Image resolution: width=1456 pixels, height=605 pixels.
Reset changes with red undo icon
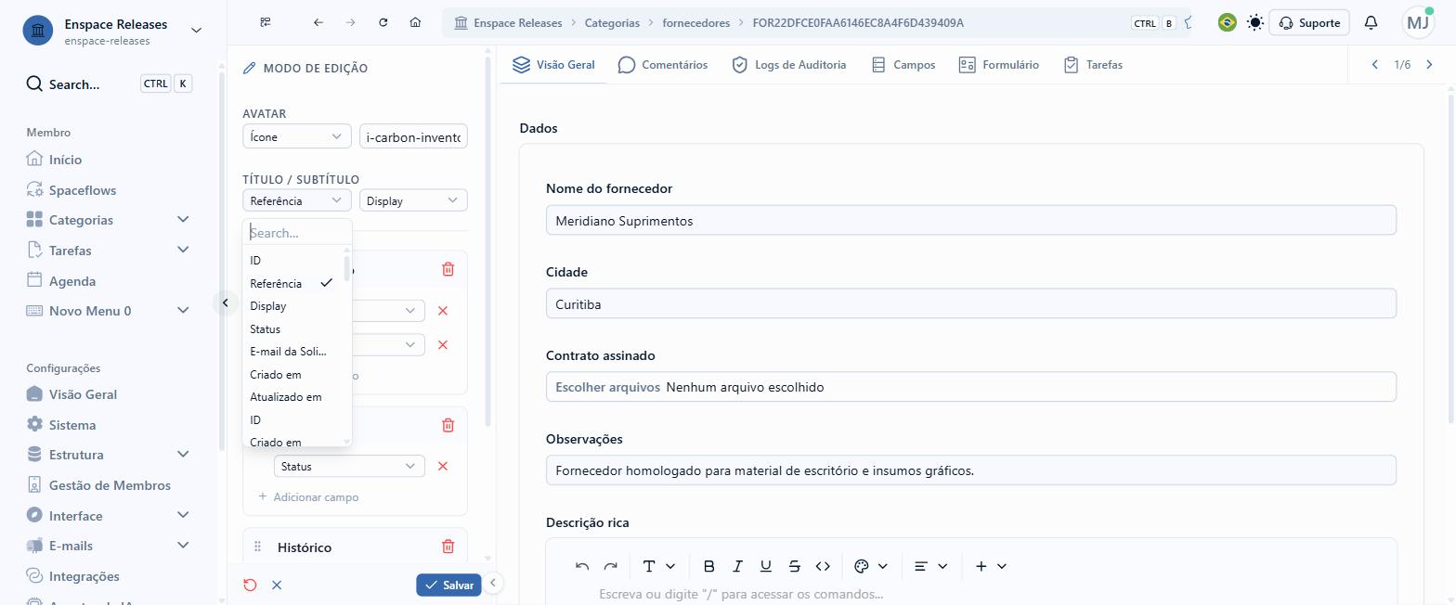[250, 585]
